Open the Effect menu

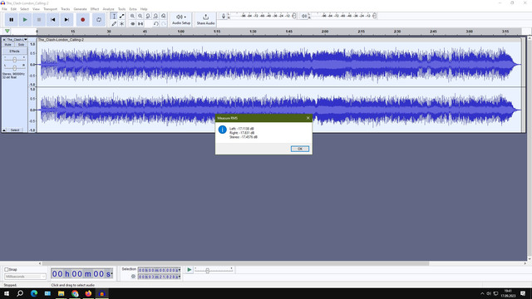tap(95, 9)
